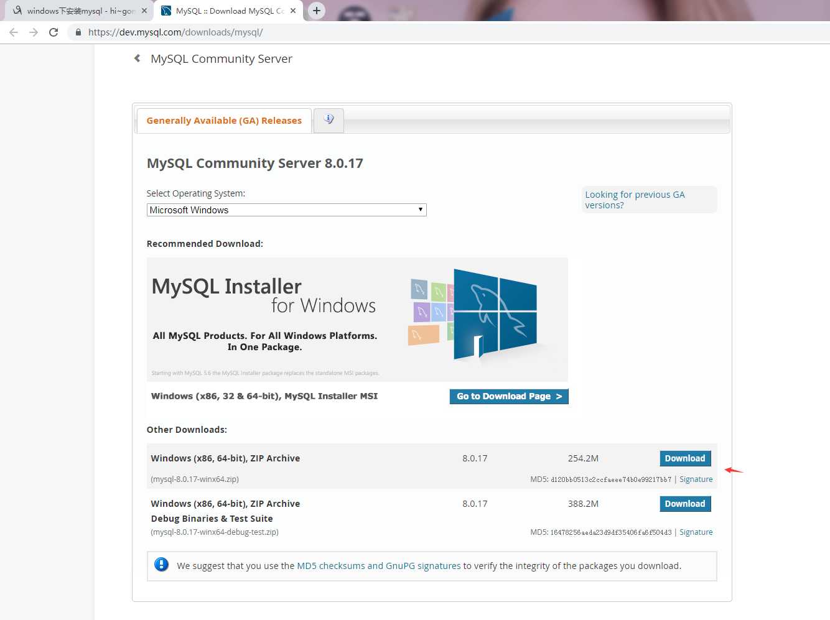Click the MySQL Community Server heading text
Image resolution: width=830 pixels, height=620 pixels.
[221, 58]
